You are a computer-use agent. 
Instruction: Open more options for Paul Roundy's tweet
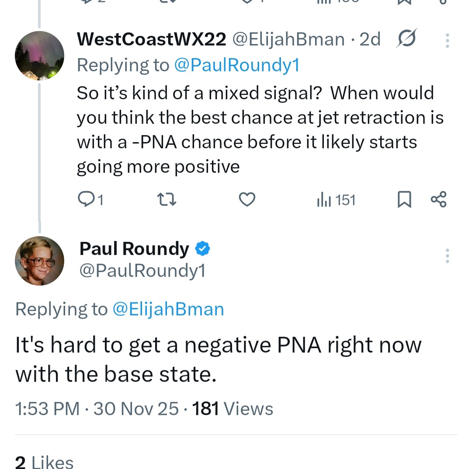[447, 256]
